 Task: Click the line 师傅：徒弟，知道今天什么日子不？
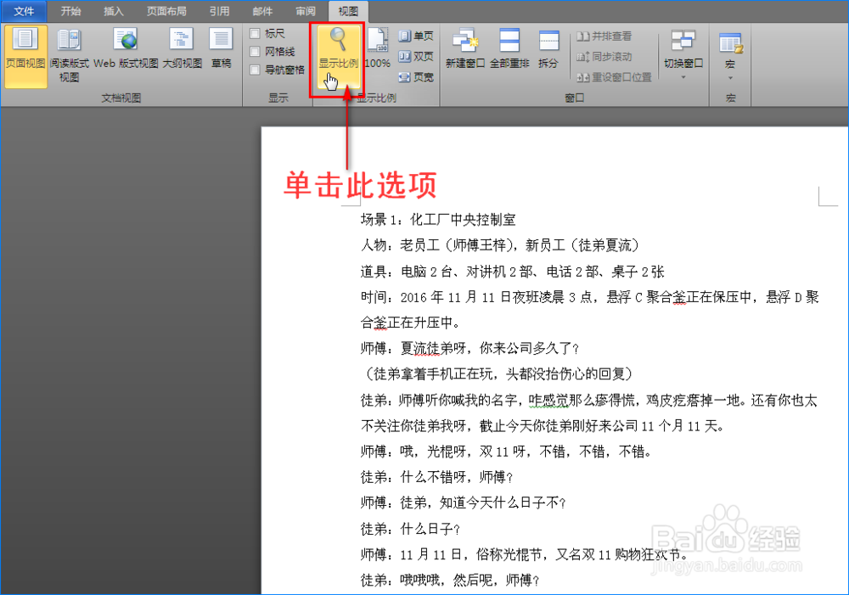[463, 503]
